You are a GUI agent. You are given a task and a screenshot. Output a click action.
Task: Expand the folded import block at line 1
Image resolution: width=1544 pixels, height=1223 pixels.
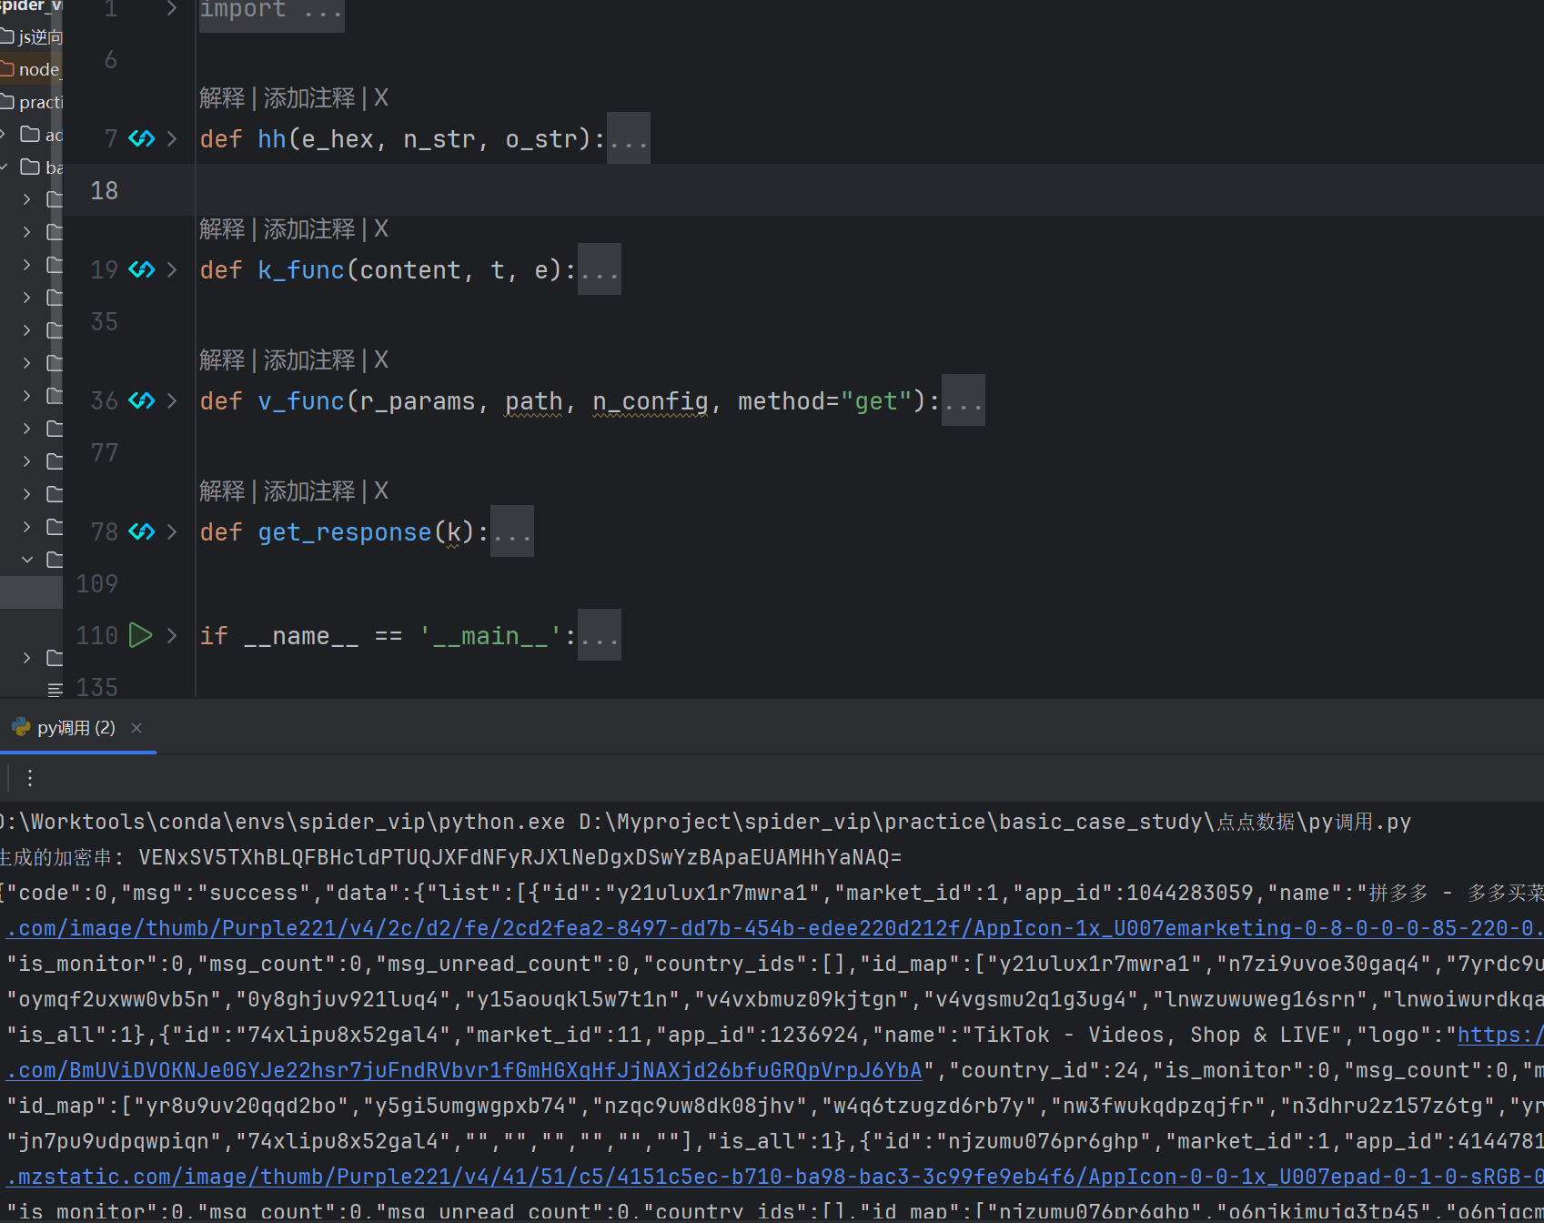(x=172, y=9)
